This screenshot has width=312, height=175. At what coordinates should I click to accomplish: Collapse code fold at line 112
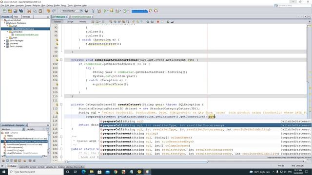coord(61,105)
